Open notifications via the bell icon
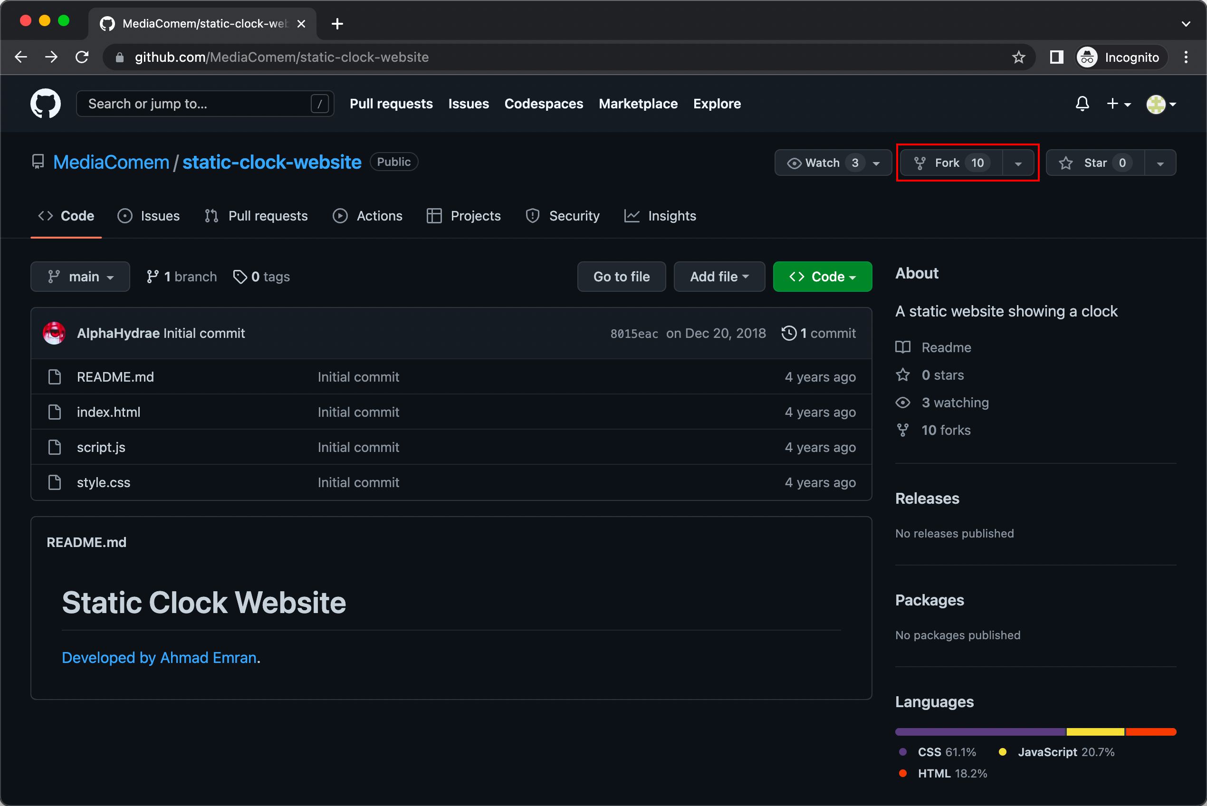This screenshot has width=1207, height=806. click(1082, 103)
